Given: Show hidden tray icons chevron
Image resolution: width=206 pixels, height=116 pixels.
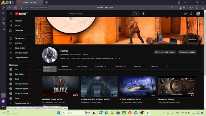Looking at the screenshot, I should point(164,113).
